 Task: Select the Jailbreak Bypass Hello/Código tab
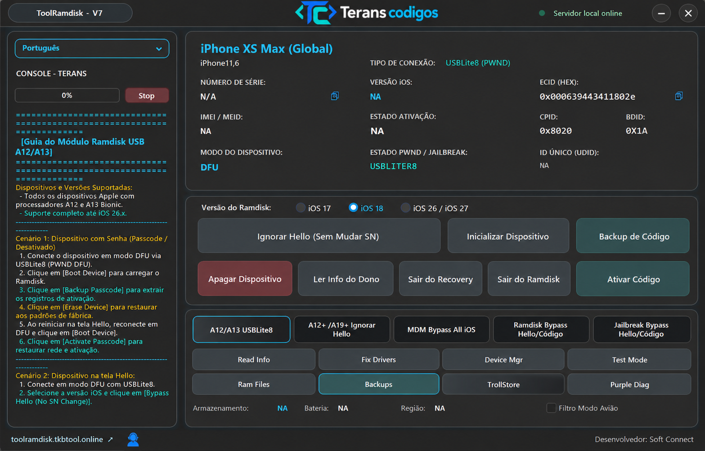click(641, 330)
